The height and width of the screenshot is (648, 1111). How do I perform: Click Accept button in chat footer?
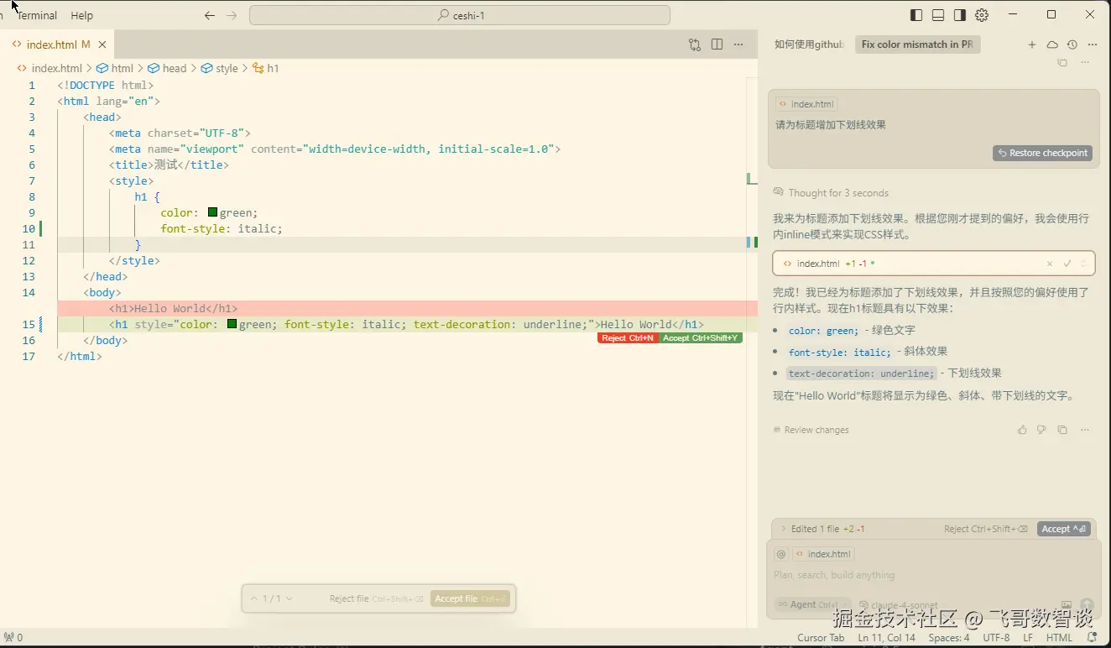click(x=1064, y=529)
